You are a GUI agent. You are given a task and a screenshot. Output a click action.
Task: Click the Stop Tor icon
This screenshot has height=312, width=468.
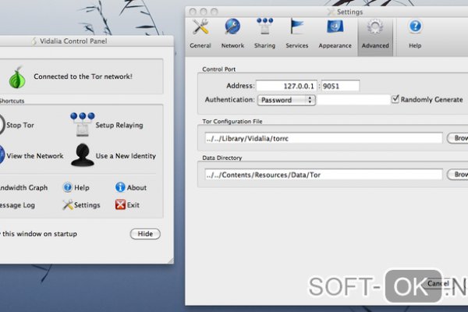pyautogui.click(x=2, y=124)
